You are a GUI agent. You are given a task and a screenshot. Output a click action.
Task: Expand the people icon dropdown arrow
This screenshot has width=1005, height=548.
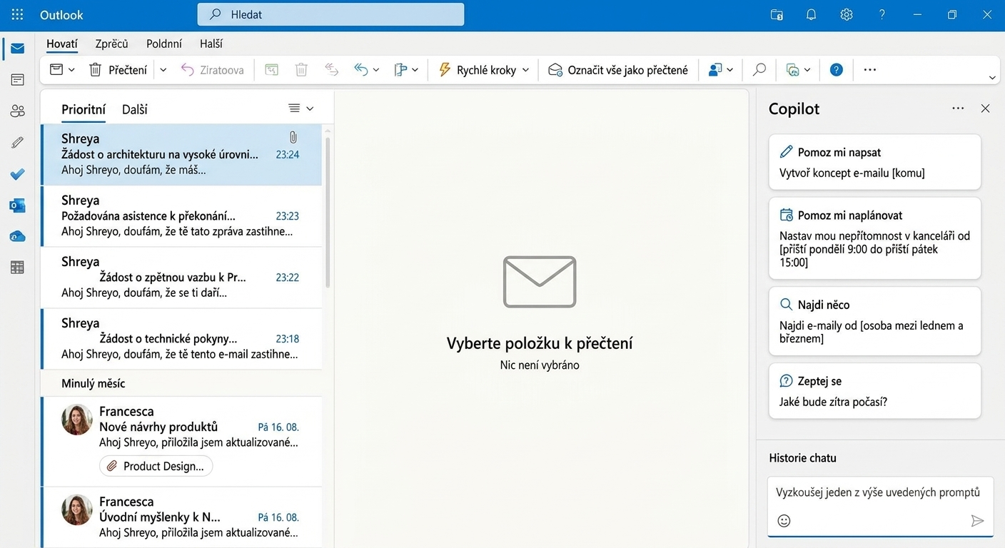(x=729, y=70)
